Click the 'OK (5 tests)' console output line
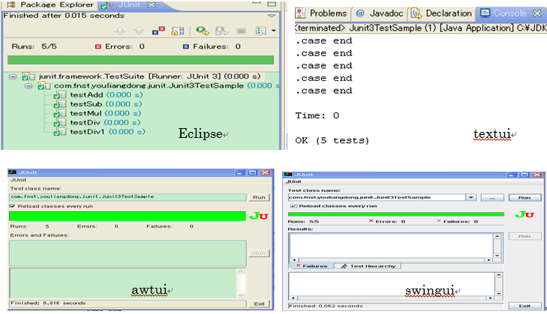This screenshot has height=314, width=547. pyautogui.click(x=332, y=140)
